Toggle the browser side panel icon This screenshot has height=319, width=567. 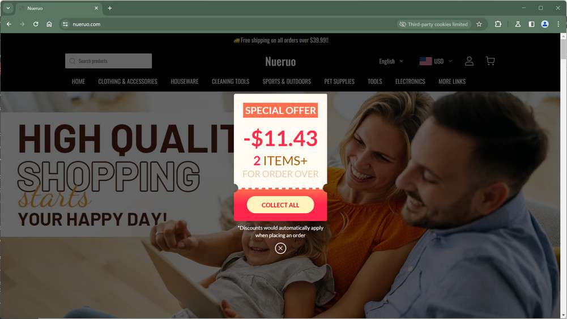[x=531, y=24]
